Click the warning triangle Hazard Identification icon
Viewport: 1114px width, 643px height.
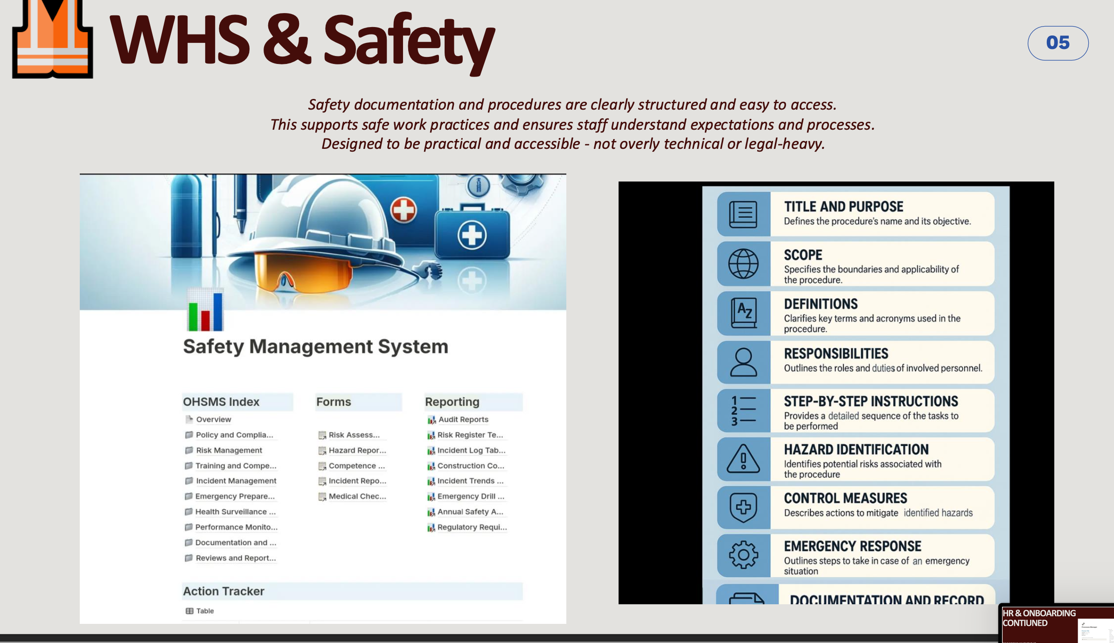point(743,459)
